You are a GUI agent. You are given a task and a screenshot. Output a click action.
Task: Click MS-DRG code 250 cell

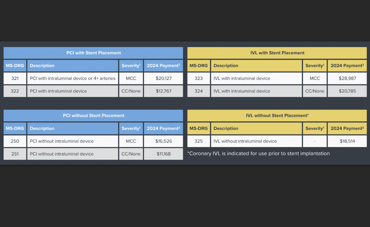click(x=15, y=141)
